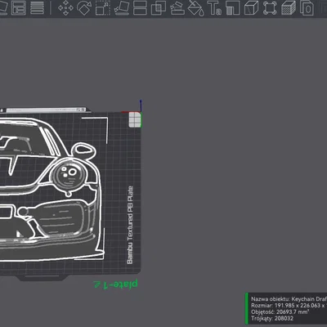Viewport: 327px width, 327px height.
Task: Select the paint bucket Color Painting tool
Action: tap(196, 8)
